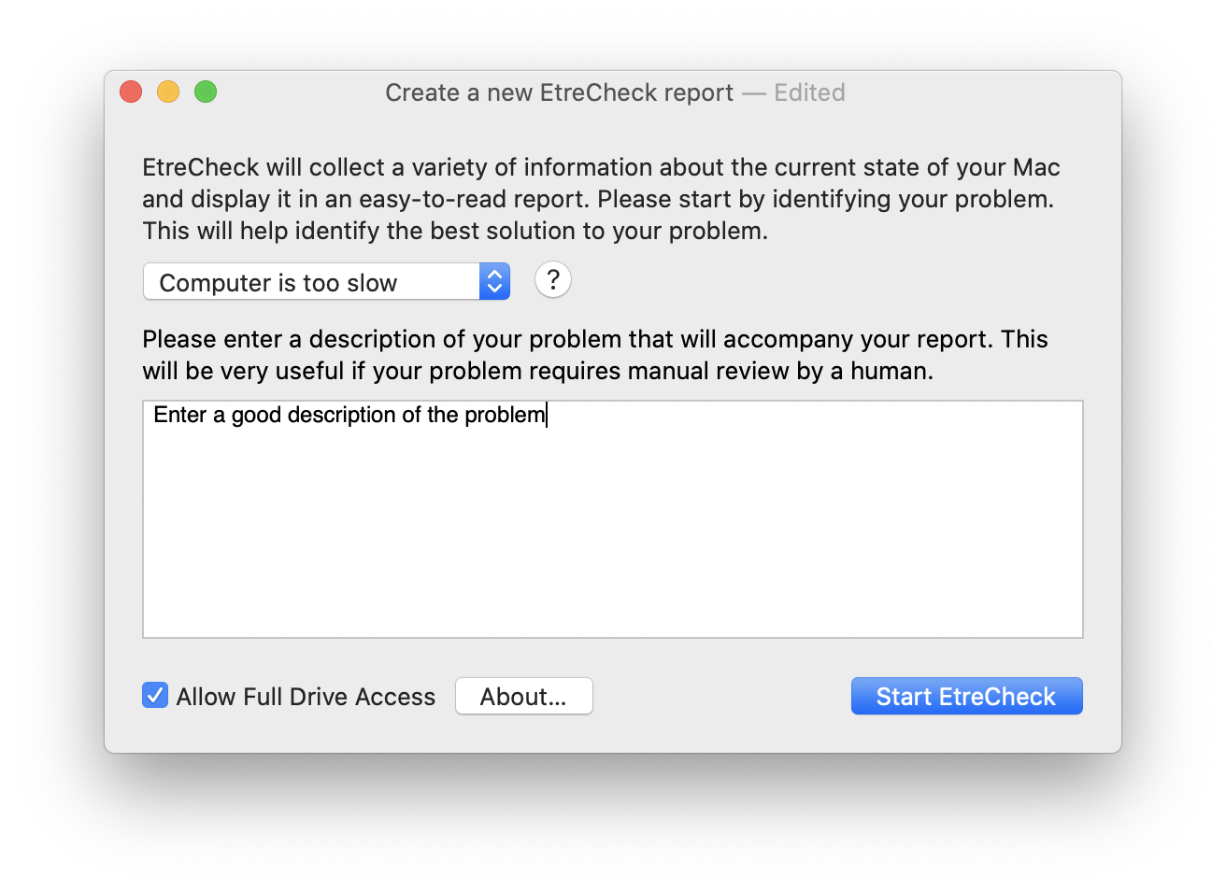The height and width of the screenshot is (891, 1226).
Task: Open help for the problem selection
Action: [552, 280]
